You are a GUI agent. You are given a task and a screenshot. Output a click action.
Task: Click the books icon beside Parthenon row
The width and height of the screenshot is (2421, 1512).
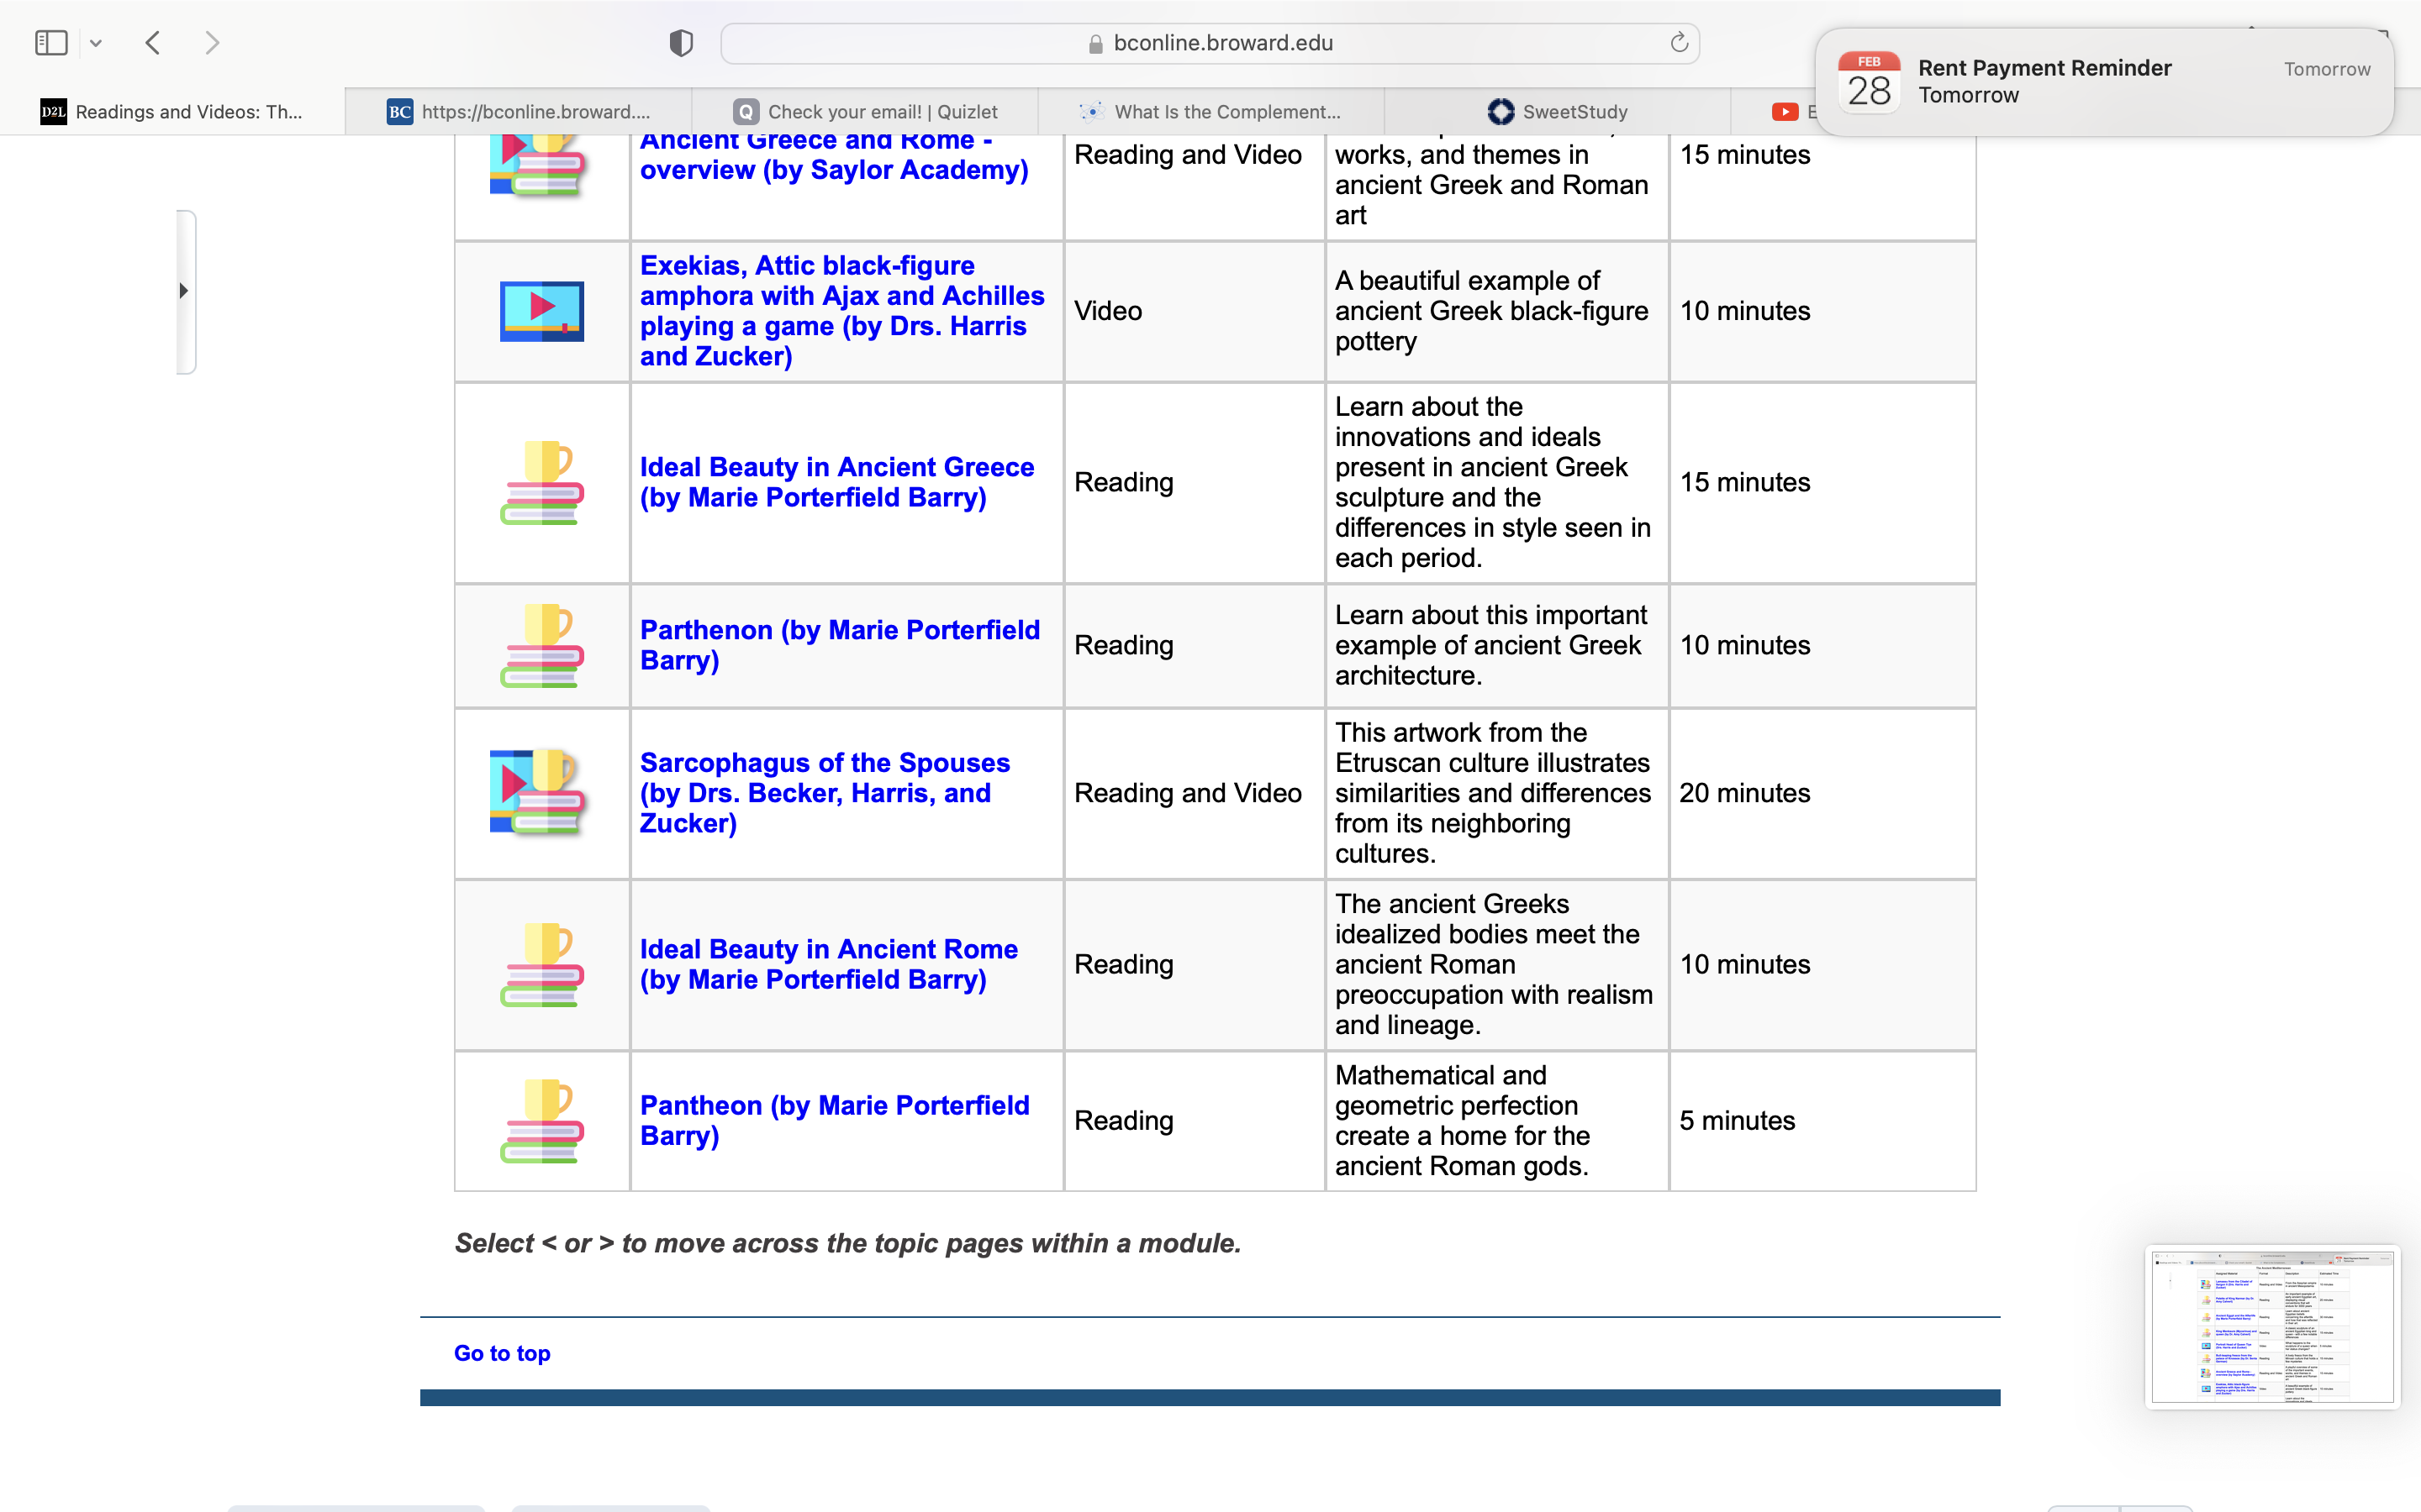click(x=541, y=645)
